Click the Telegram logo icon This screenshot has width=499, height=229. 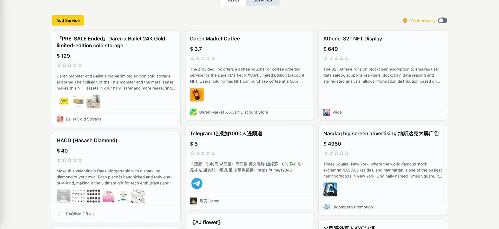197,184
